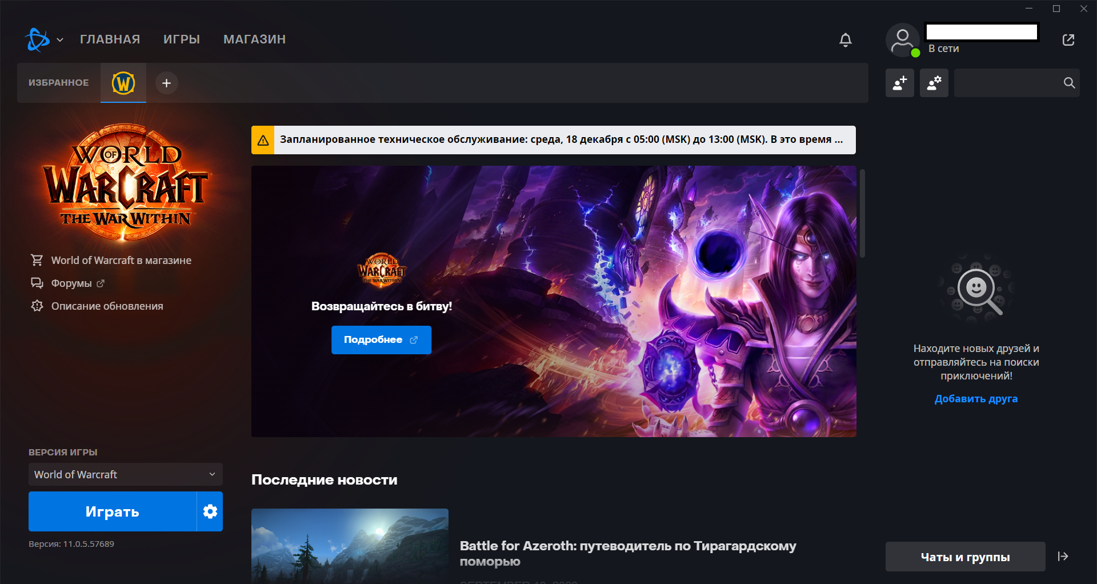This screenshot has height=584, width=1097.
Task: Open the Форумы link
Action: point(71,283)
